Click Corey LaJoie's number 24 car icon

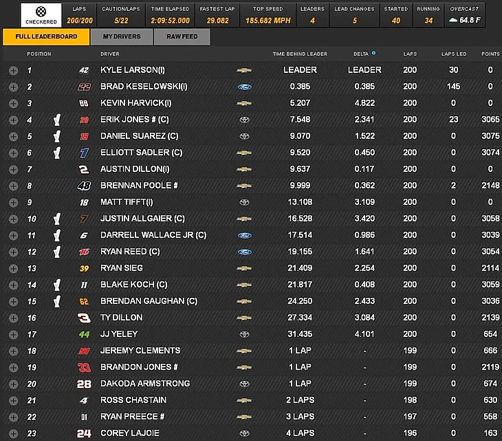[x=84, y=433]
